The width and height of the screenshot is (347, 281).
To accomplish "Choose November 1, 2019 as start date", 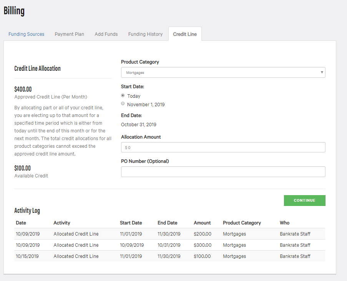I will coord(123,104).
